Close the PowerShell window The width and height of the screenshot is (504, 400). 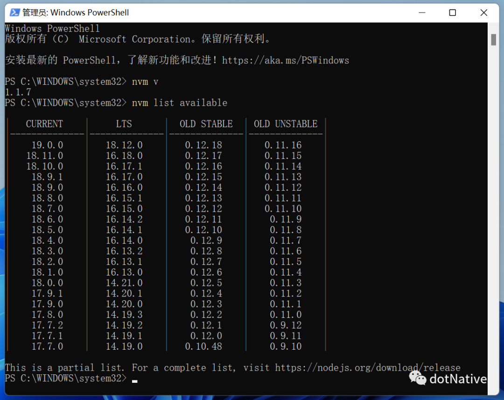[484, 13]
